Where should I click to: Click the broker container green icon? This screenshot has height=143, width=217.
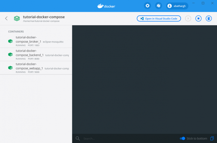click(x=10, y=41)
